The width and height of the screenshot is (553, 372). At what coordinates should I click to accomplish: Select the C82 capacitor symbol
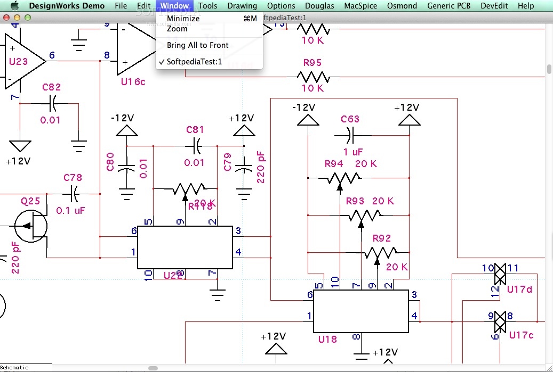point(53,103)
